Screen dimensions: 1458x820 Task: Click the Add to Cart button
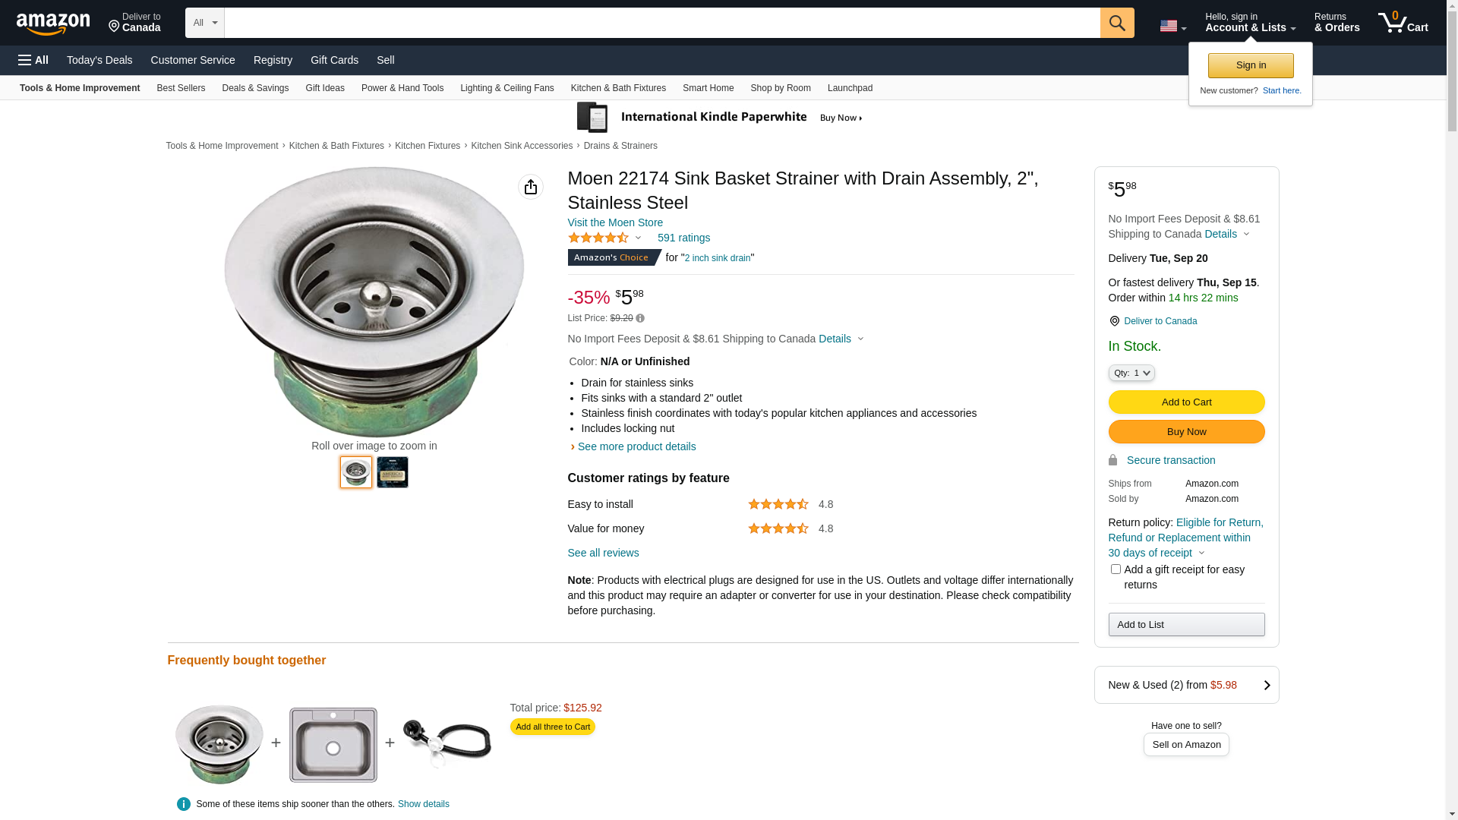[1186, 402]
